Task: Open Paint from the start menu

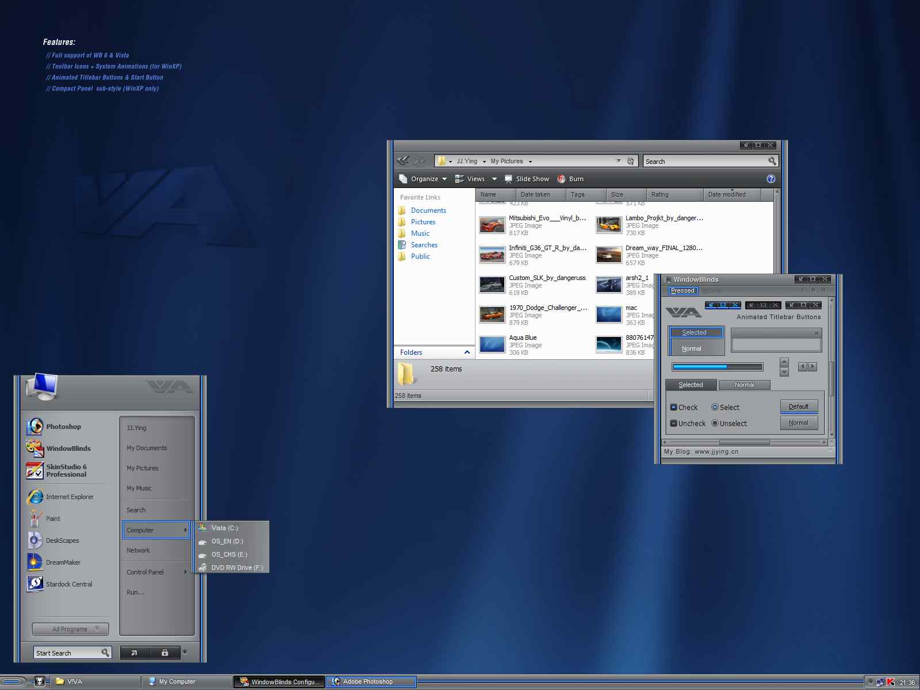Action: coord(44,519)
